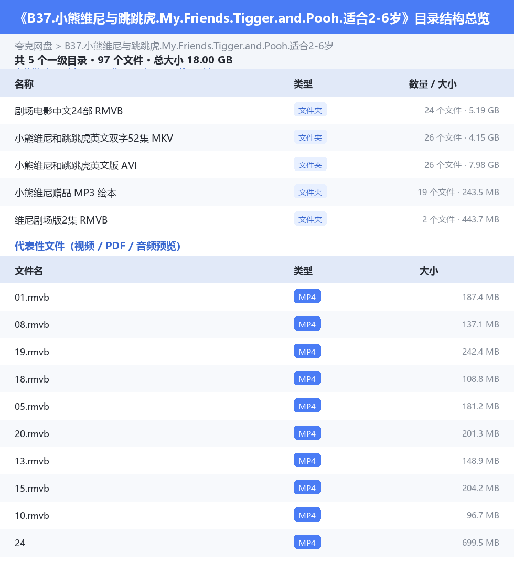This screenshot has width=514, height=573.
Task: Select the size 204.2 MB
Action: pyautogui.click(x=480, y=488)
